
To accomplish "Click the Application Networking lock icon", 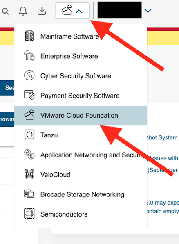I will (29, 154).
